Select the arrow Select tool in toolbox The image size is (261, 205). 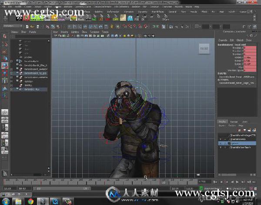[x=5, y=36]
